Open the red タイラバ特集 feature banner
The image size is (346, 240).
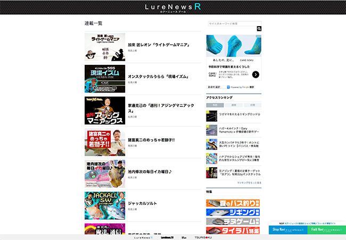[x=233, y=230]
